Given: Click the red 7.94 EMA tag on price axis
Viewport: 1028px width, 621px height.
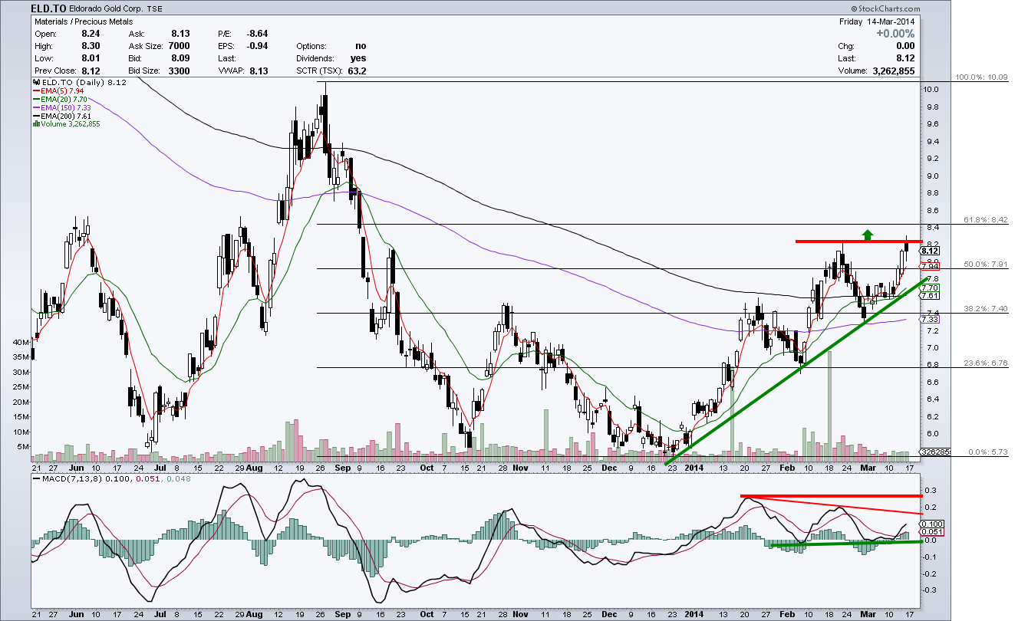Looking at the screenshot, I should (929, 266).
